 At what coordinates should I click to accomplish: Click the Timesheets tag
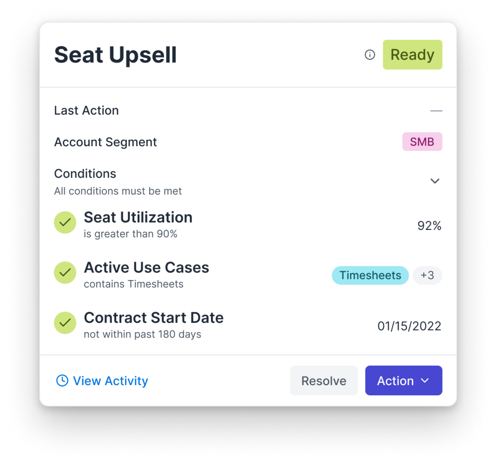[370, 275]
